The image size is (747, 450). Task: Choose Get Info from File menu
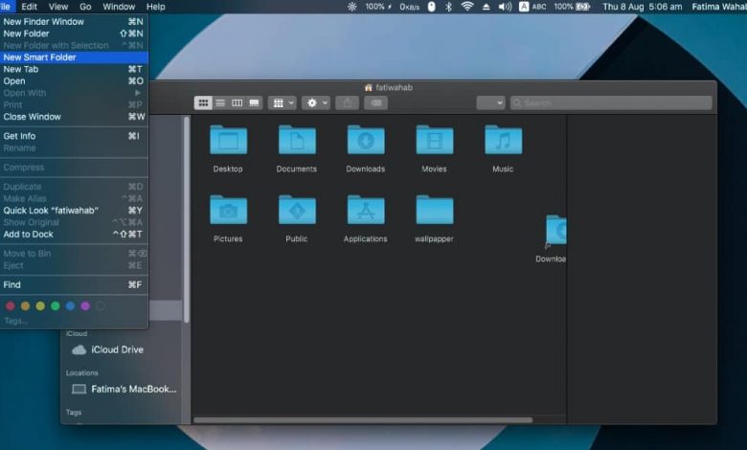coord(74,136)
